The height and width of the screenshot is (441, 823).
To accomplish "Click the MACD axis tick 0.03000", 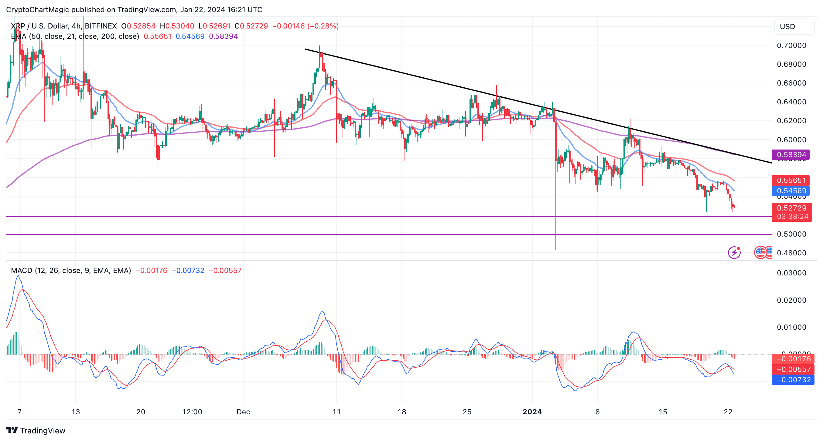I will [792, 273].
